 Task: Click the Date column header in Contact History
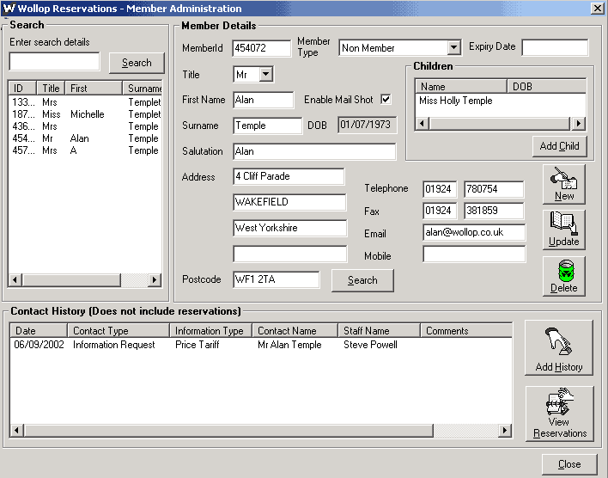[39, 330]
